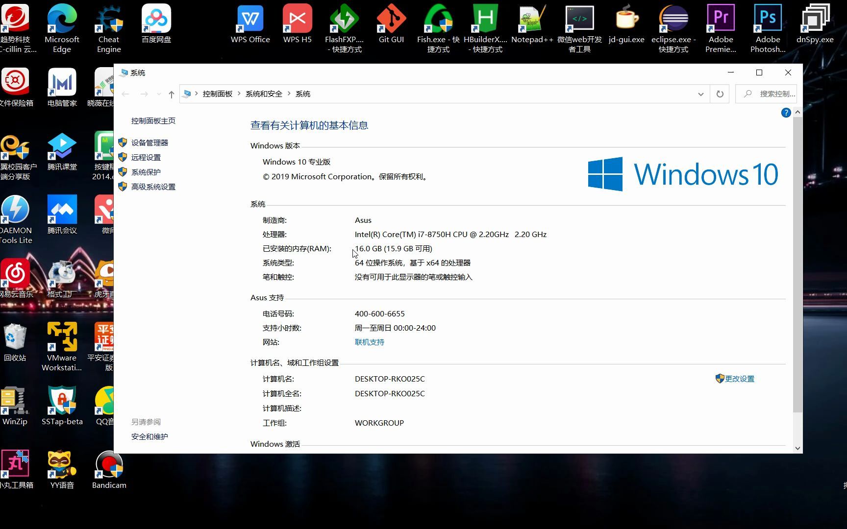Open Cheat Engine desktop icon

109,28
